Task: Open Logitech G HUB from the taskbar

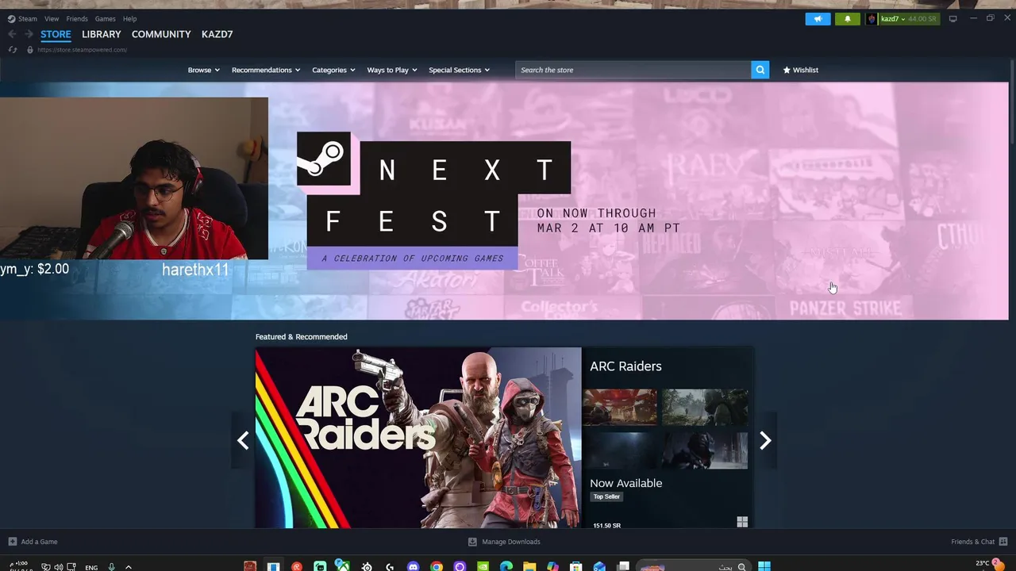Action: tap(390, 566)
